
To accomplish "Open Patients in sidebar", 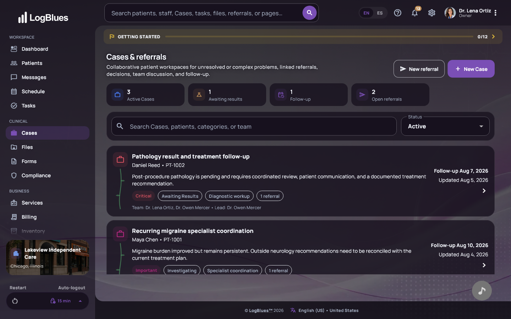I will (x=48, y=63).
